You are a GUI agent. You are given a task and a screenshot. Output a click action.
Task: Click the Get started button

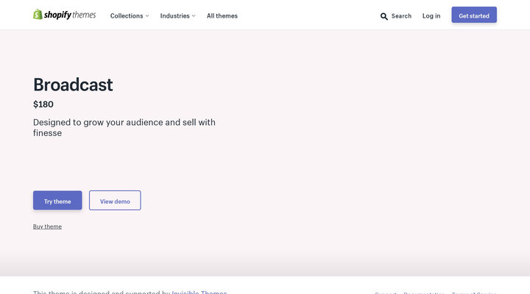474,15
